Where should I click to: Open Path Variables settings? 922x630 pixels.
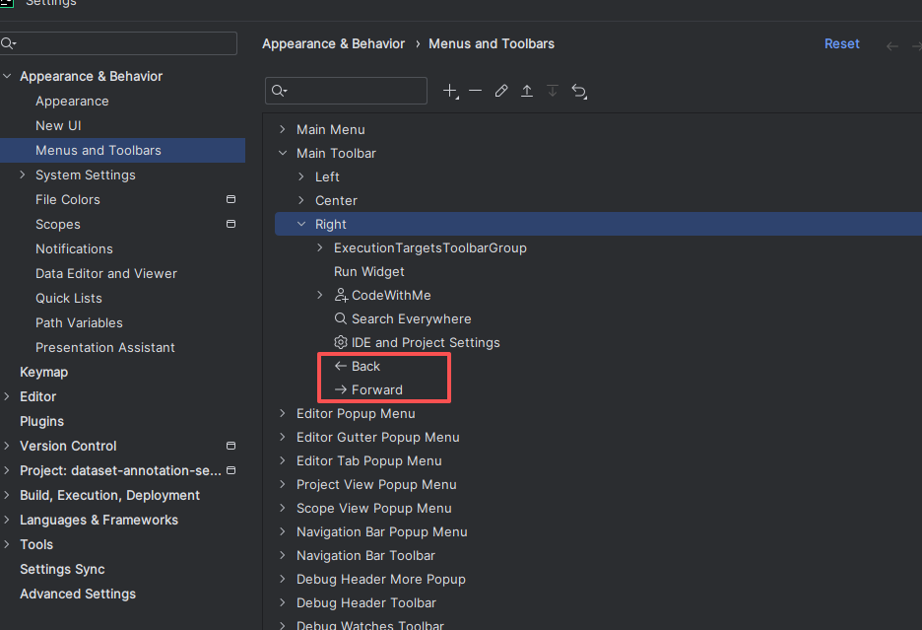(79, 323)
